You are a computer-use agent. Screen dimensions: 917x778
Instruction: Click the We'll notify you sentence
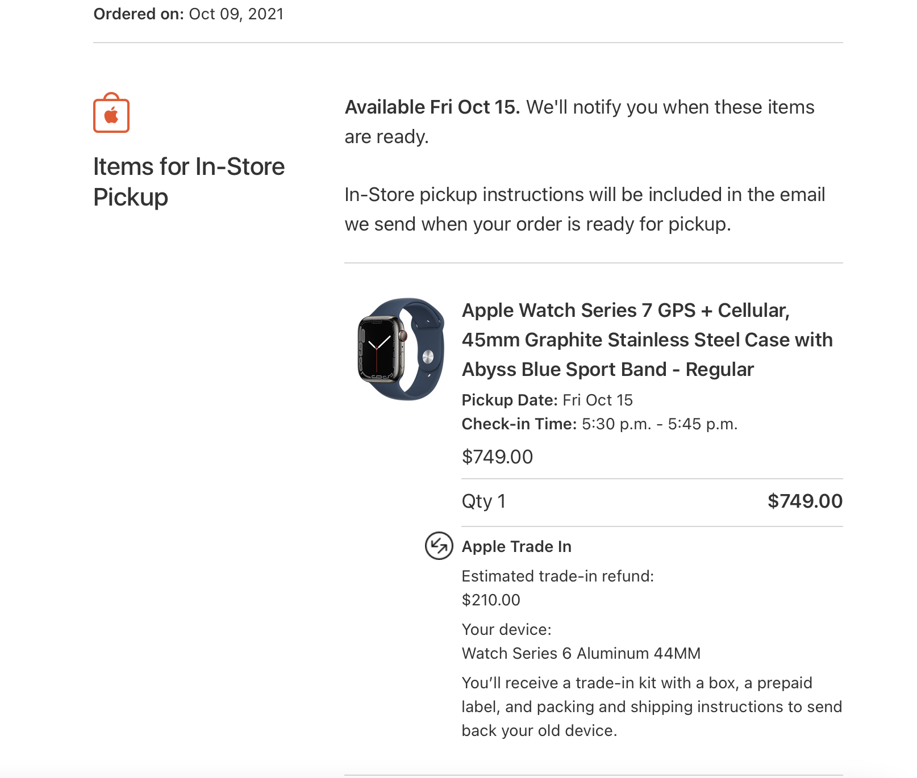click(670, 107)
